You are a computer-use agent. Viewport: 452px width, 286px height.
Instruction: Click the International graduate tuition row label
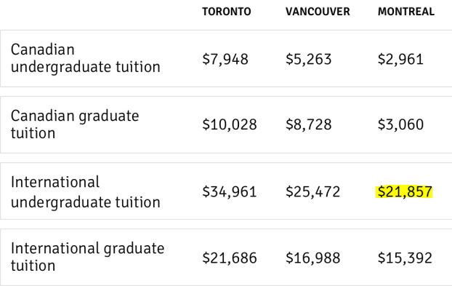[x=88, y=257]
